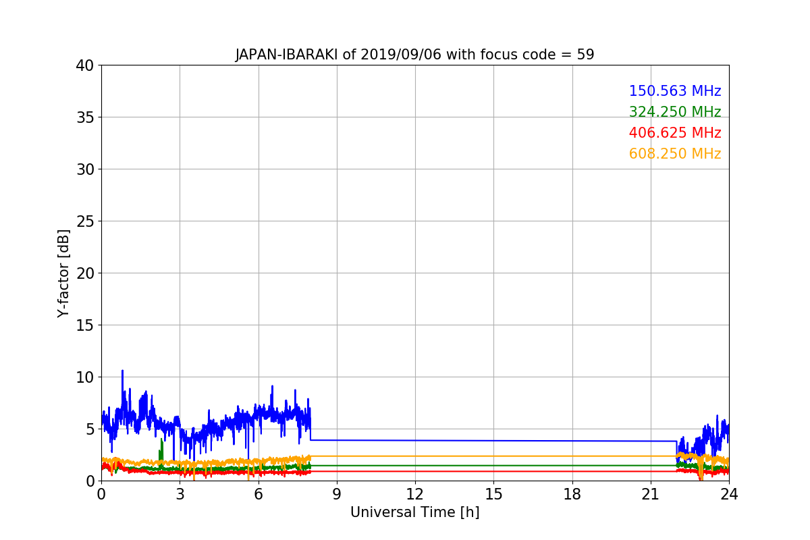This screenshot has width=810, height=540.
Task: Click the x-axis tick label 6
Action: coord(258,494)
